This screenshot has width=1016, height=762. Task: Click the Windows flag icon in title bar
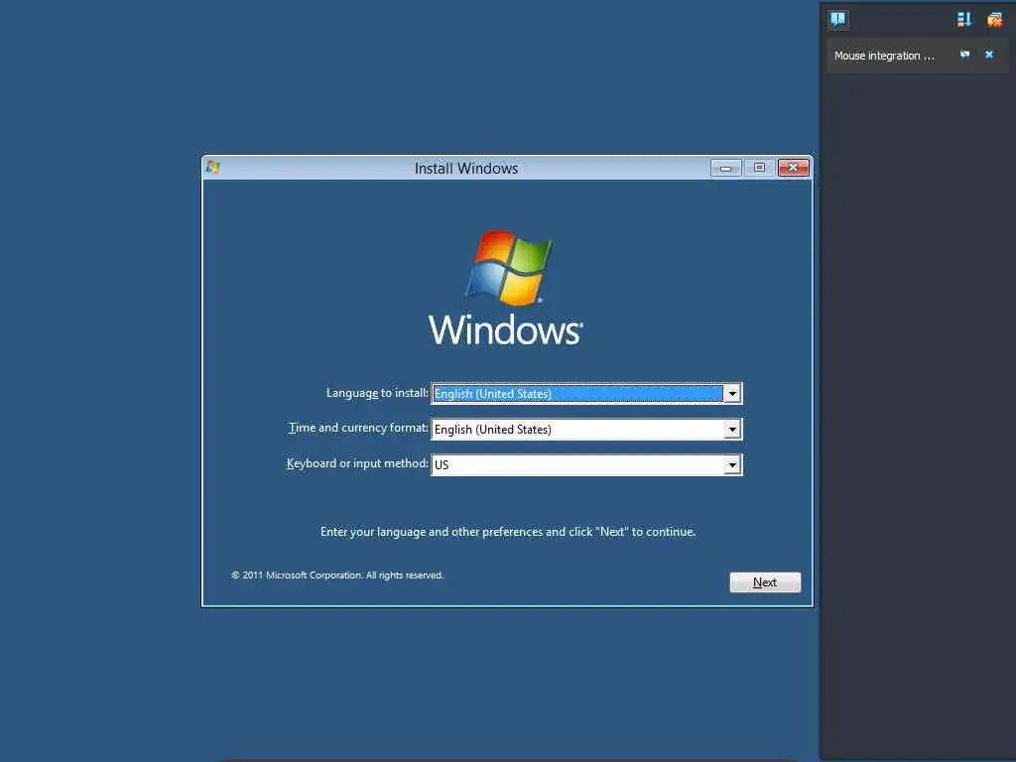point(213,168)
